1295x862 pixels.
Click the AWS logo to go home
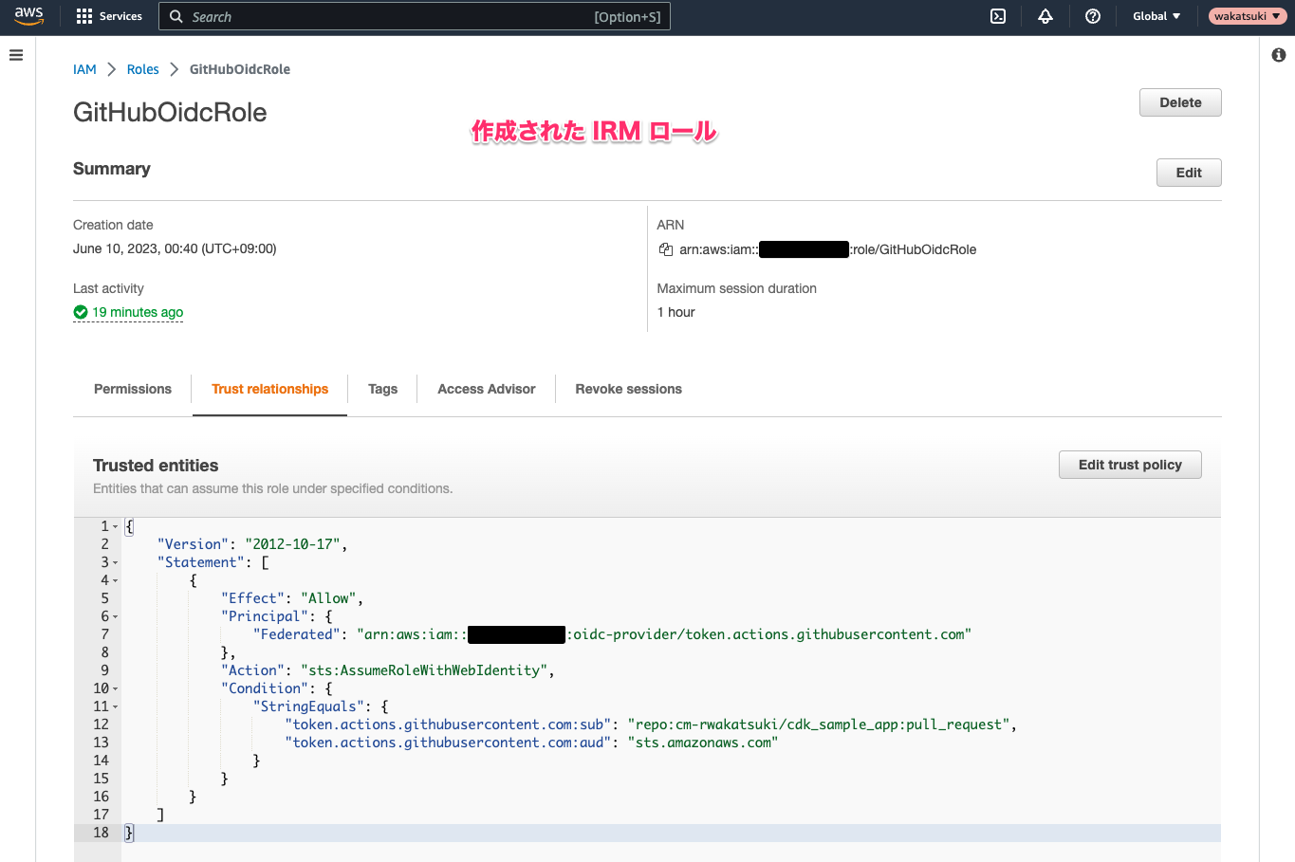coord(28,15)
